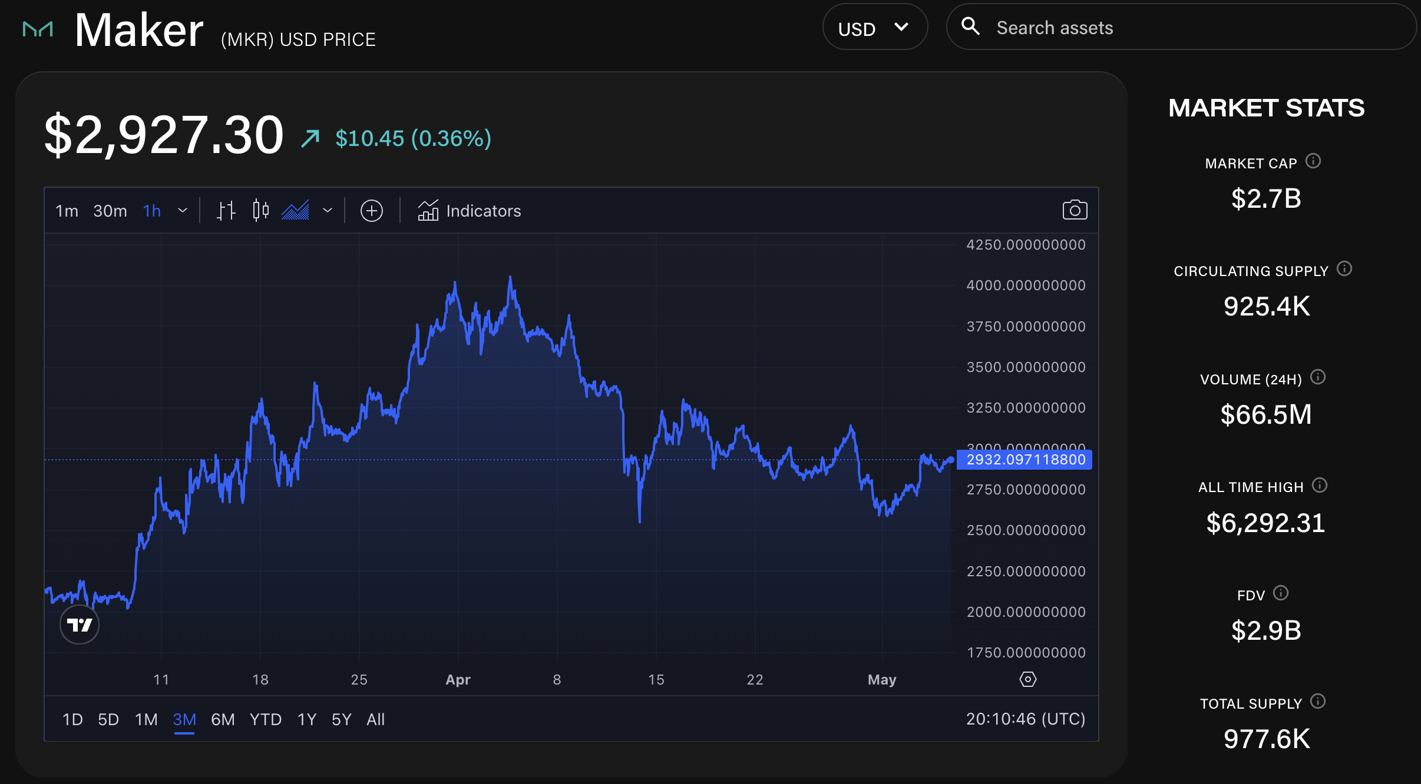Viewport: 1421px width, 784px height.
Task: Switch timeframe to 30m interval
Action: (x=109, y=211)
